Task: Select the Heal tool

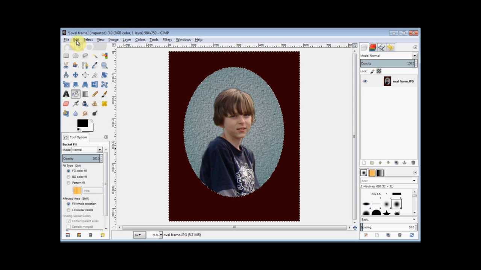Action: click(x=104, y=104)
